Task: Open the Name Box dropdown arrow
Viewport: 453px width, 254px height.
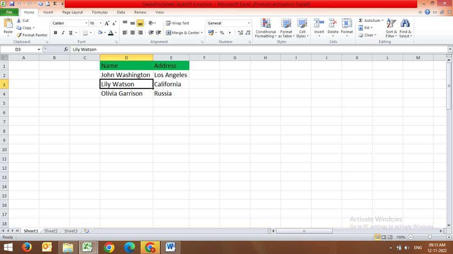Action: coord(39,50)
